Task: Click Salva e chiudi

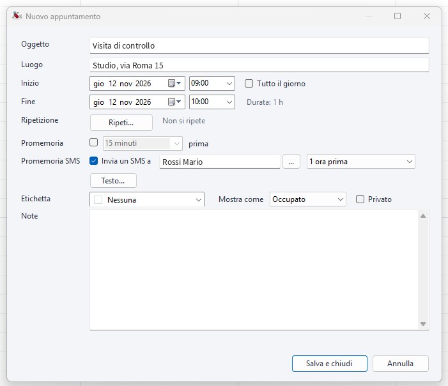Action: [329, 364]
